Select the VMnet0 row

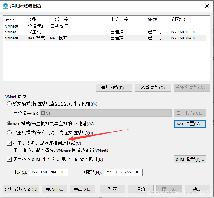[105, 26]
